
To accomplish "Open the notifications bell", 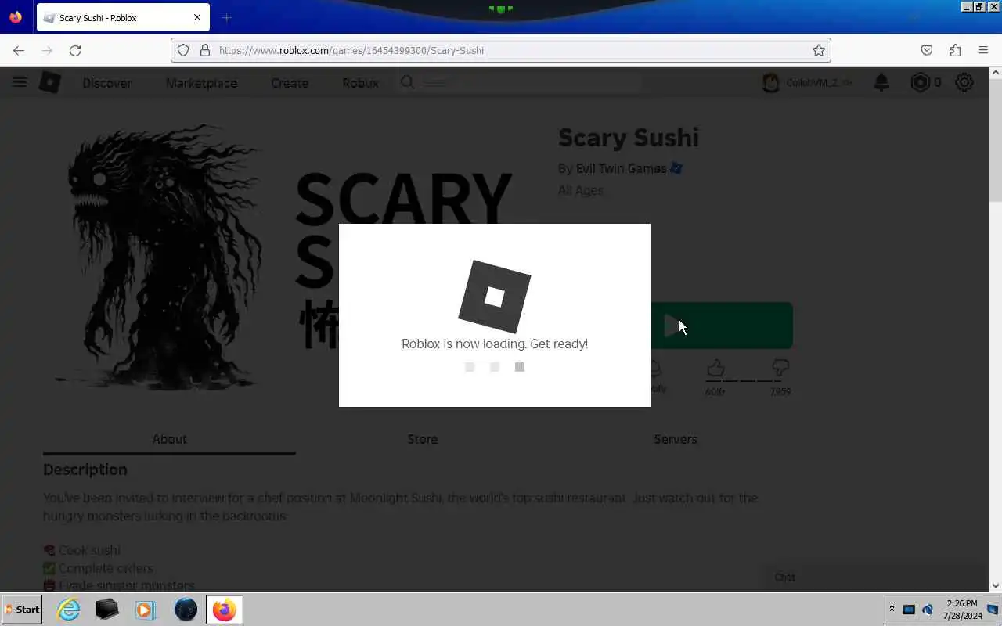I will click(881, 82).
